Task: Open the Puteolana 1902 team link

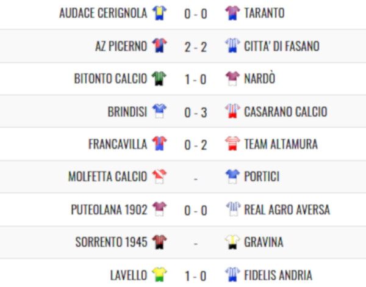Action: click(109, 209)
